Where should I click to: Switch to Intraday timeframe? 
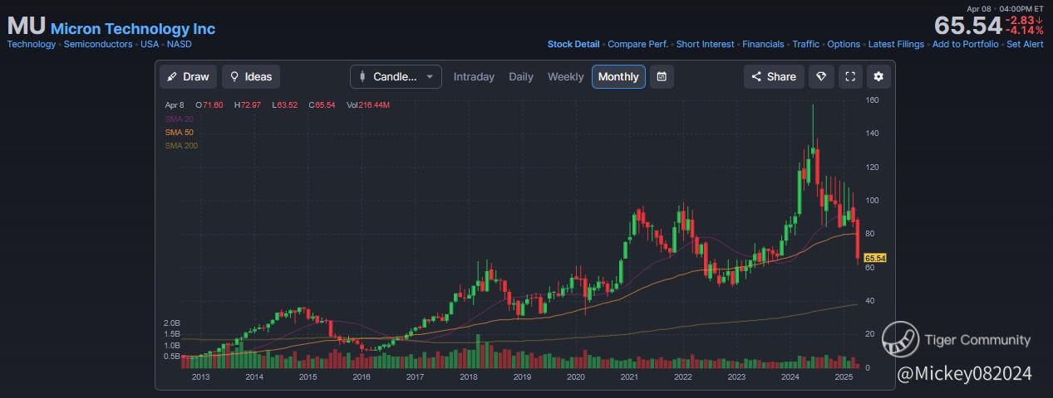coord(474,76)
